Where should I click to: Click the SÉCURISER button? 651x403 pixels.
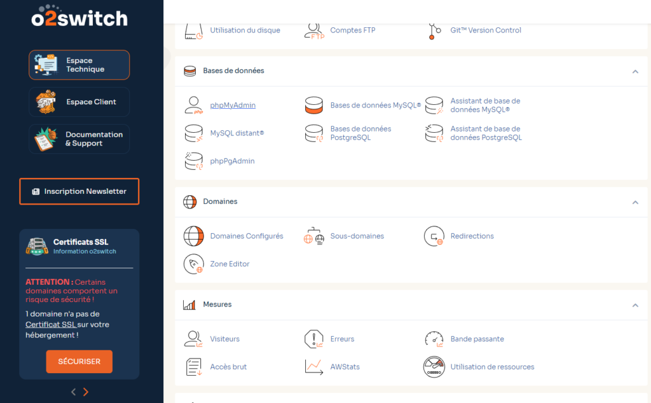point(79,360)
